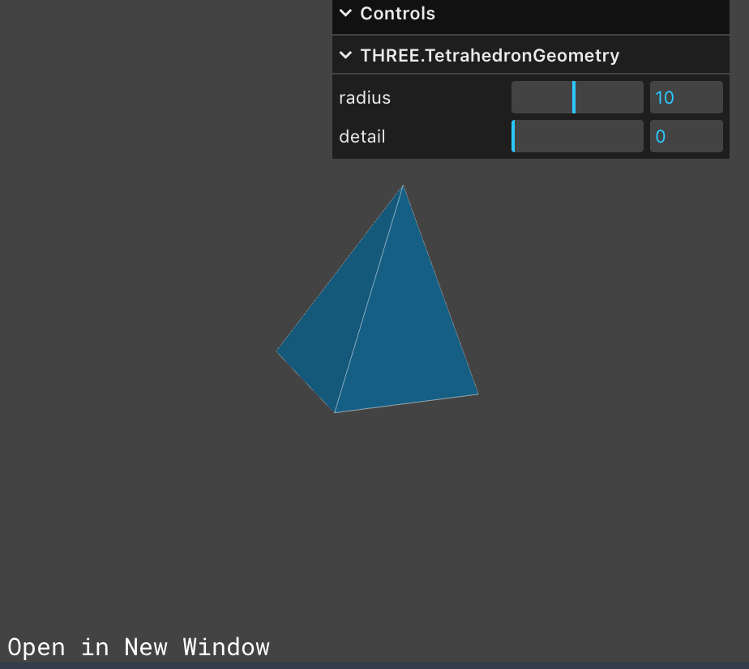Focus the detail value field showing 0

click(687, 136)
